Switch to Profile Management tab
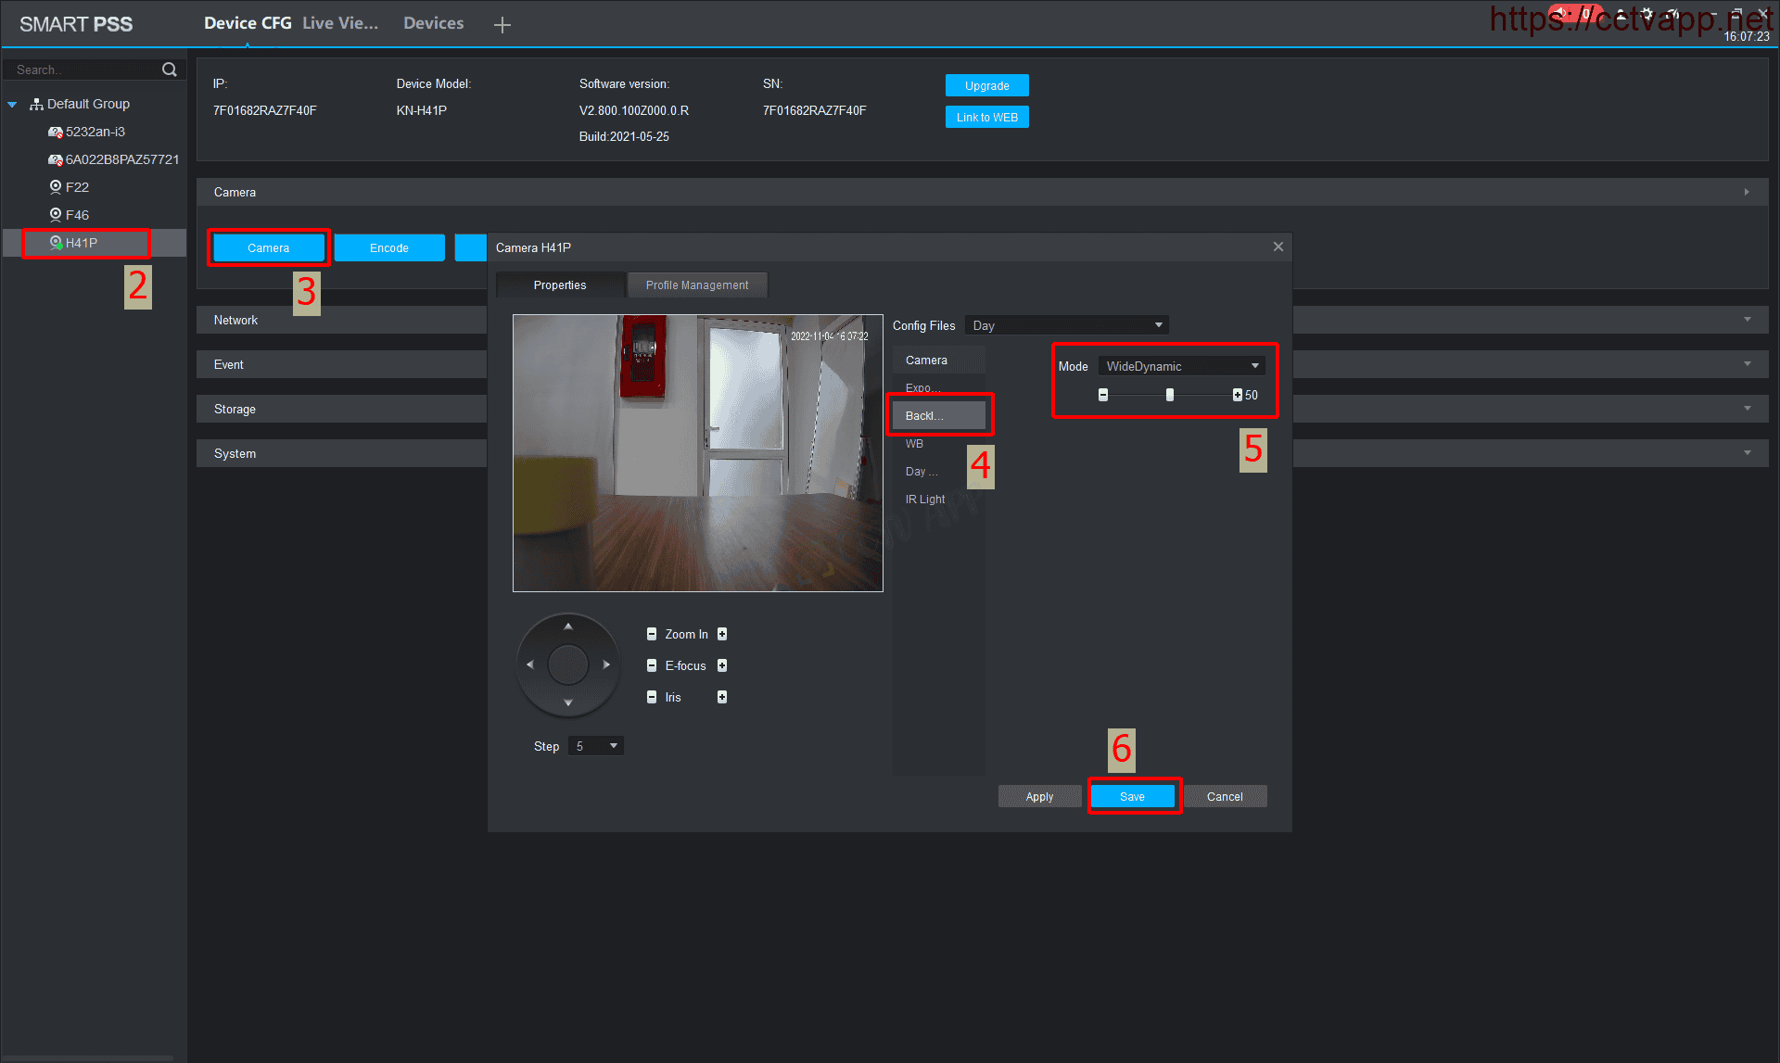 pyautogui.click(x=696, y=285)
